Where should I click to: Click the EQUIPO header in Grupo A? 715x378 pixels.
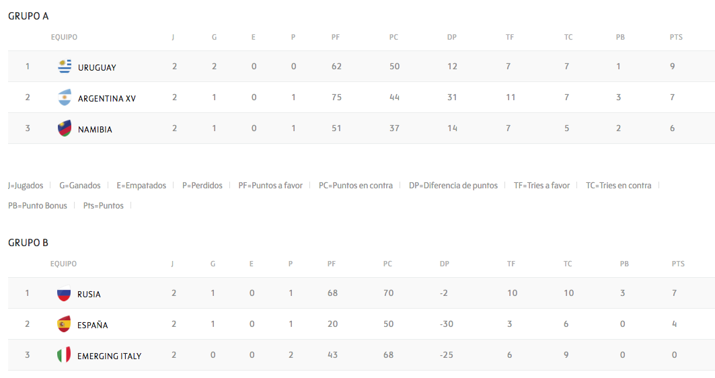pyautogui.click(x=64, y=37)
